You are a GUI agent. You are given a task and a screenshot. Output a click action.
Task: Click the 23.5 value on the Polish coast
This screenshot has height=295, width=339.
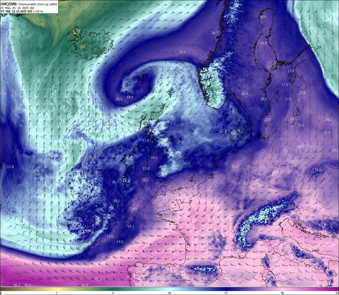pos(267,120)
